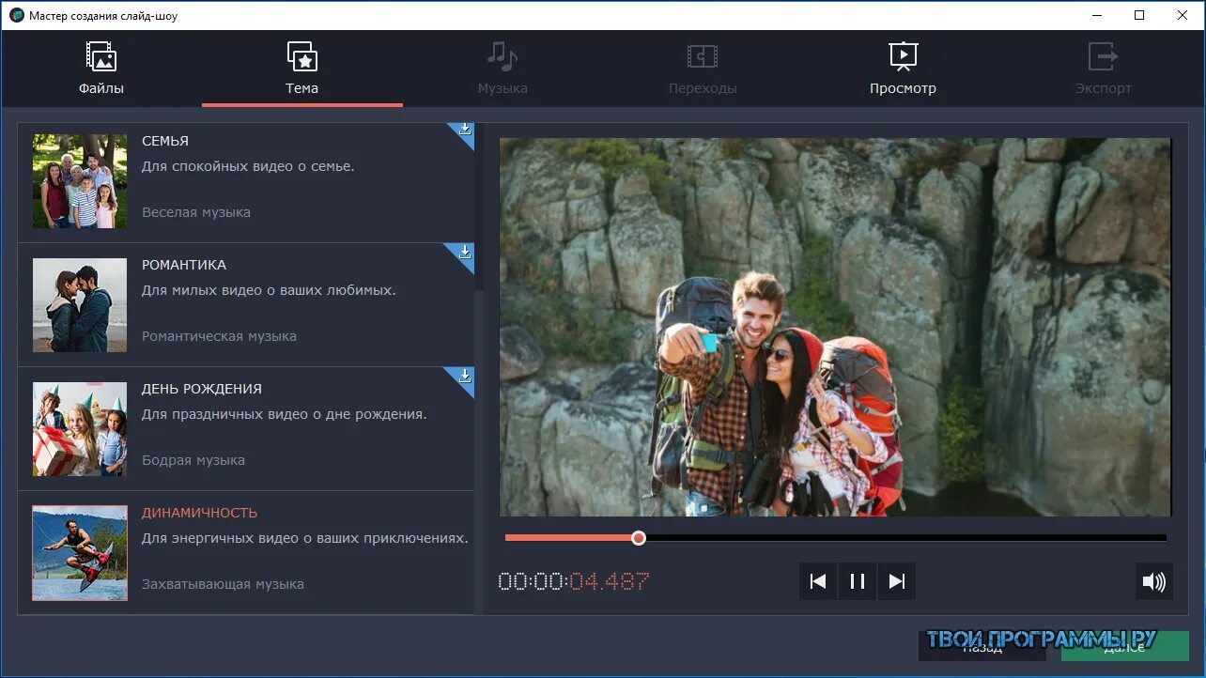Viewport: 1206px width, 678px height.
Task: Open the Файлы step icon
Action: coord(100,56)
